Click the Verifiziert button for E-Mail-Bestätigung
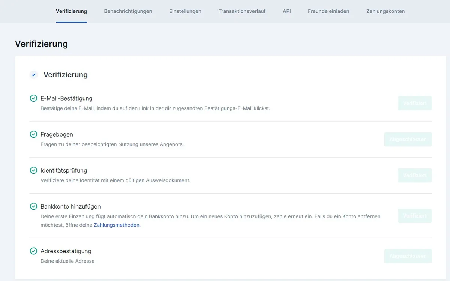This screenshot has height=281, width=450. click(x=415, y=103)
